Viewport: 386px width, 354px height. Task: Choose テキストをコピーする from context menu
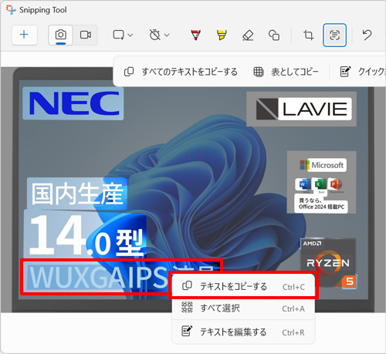(x=243, y=286)
